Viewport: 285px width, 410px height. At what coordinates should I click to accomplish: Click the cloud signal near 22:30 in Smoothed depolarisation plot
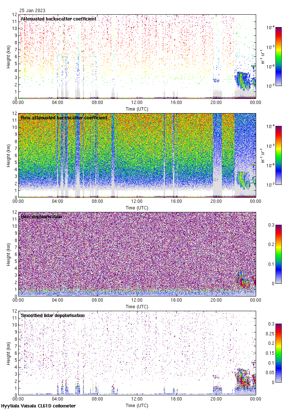click(x=243, y=378)
